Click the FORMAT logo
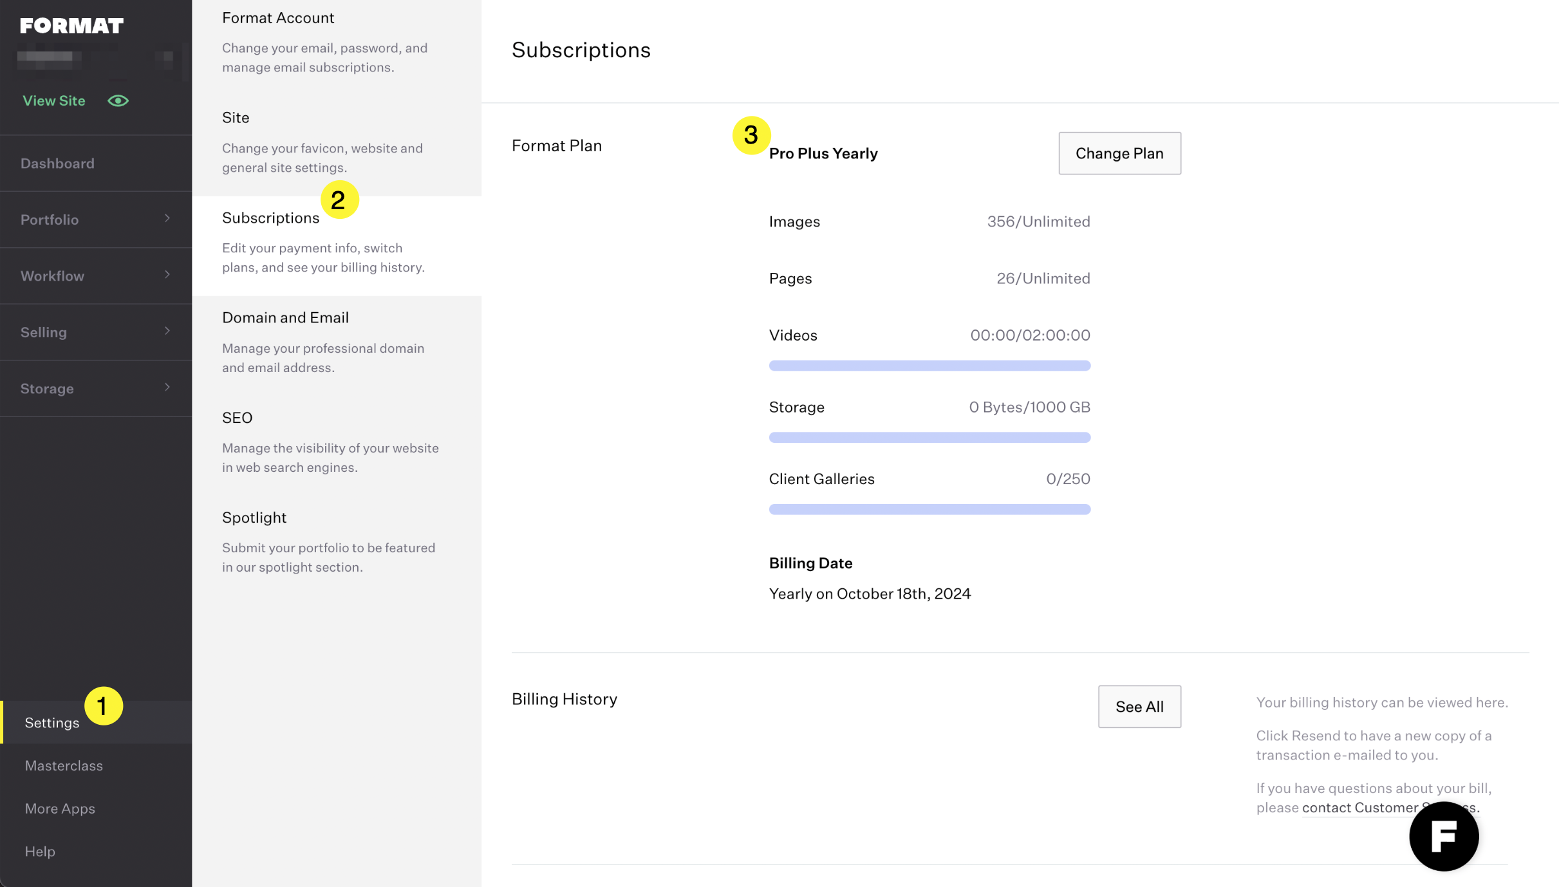This screenshot has width=1559, height=887. click(x=71, y=26)
